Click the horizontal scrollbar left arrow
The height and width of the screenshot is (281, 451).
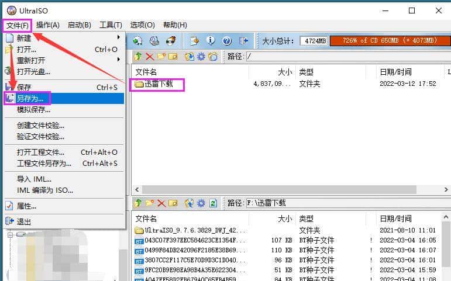point(137,190)
